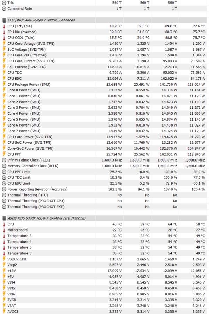
Task: Select the Power Reporting Deviation (Accuracy) row
Action: point(103,189)
